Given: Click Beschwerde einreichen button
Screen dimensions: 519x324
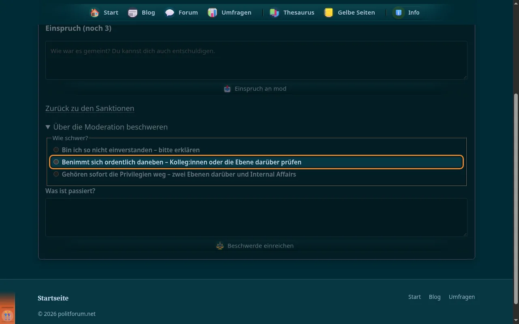Looking at the screenshot, I should 256,246.
